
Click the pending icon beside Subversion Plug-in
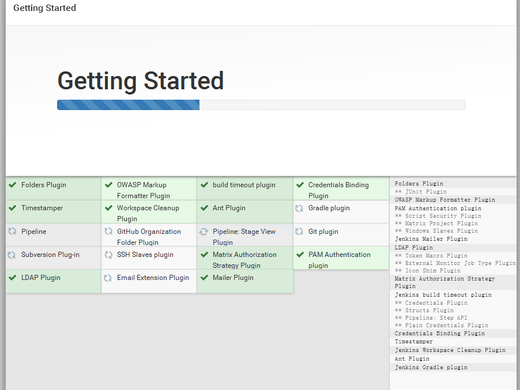12,255
